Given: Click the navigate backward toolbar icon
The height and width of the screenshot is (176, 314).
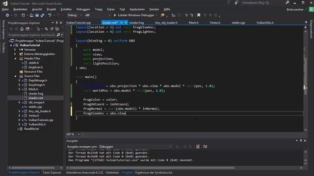Looking at the screenshot, I should tap(7, 15).
